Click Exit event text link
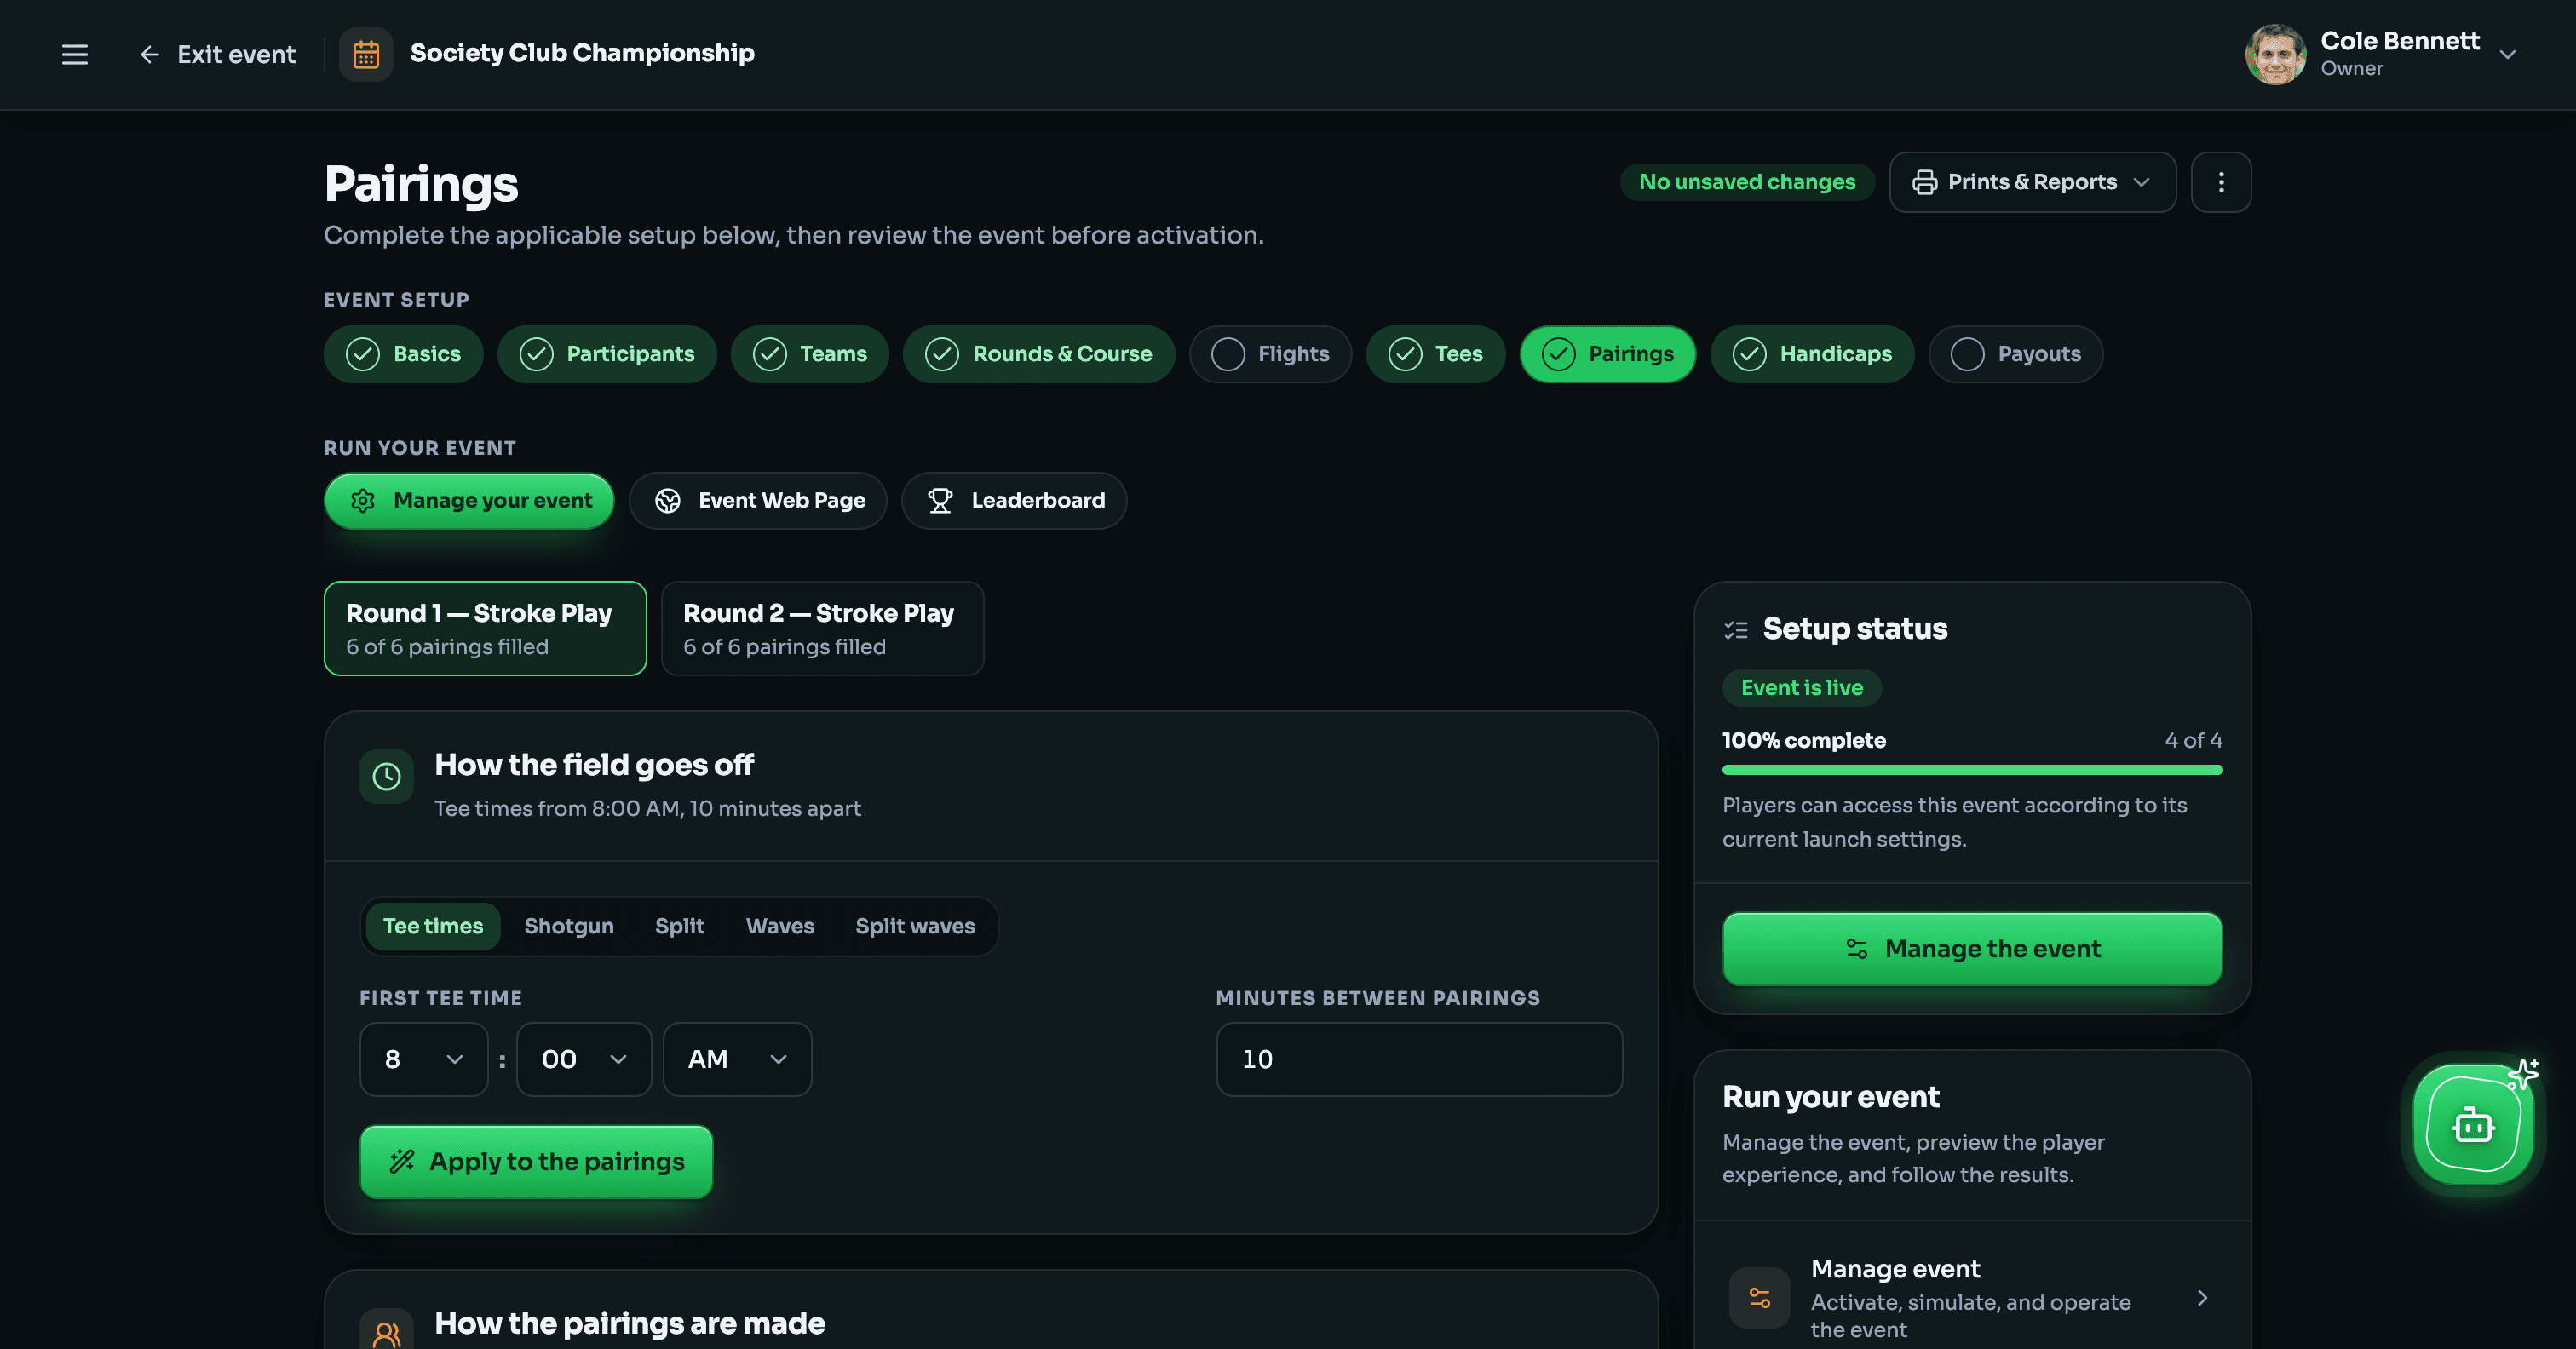This screenshot has width=2576, height=1349. pos(237,54)
